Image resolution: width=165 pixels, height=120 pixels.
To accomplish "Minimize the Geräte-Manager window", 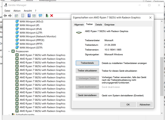I will click(140, 5).
